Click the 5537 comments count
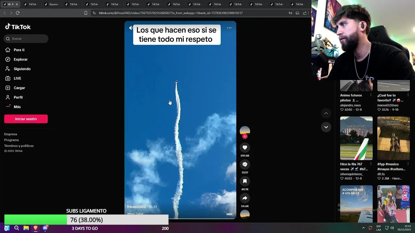The height and width of the screenshot is (233, 415). [245, 172]
